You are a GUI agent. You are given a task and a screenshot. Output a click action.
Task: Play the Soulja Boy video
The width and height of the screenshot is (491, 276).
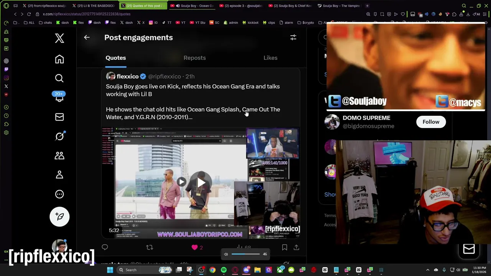point(201,183)
